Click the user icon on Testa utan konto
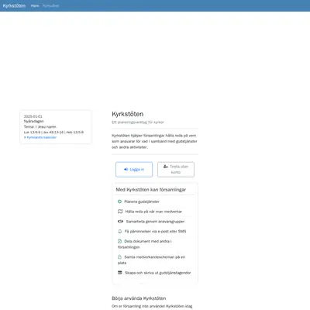Image resolution: width=310 pixels, height=310 pixels. [166, 167]
